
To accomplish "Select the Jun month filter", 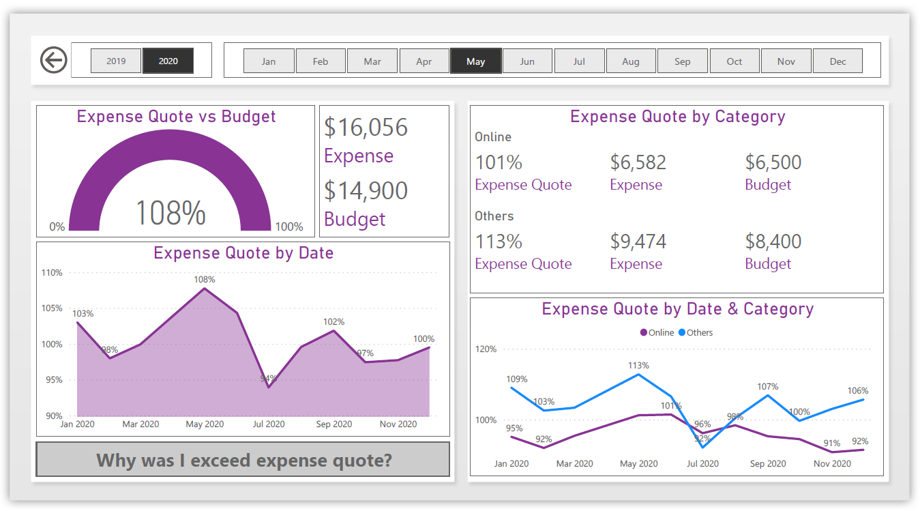I will click(527, 60).
